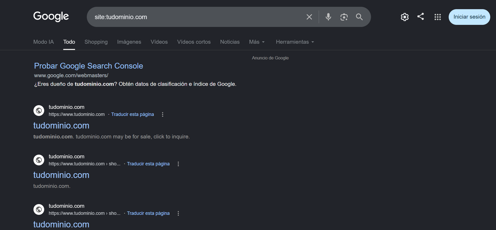496x230 pixels.
Task: Click the 'Anuncio de Google' label
Action: click(x=270, y=58)
